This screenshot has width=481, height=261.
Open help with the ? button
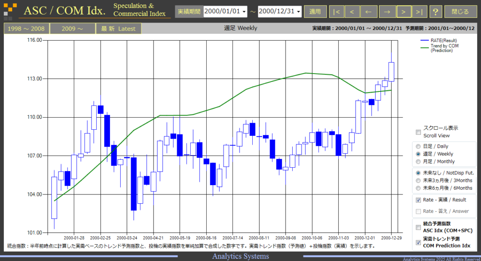click(435, 12)
